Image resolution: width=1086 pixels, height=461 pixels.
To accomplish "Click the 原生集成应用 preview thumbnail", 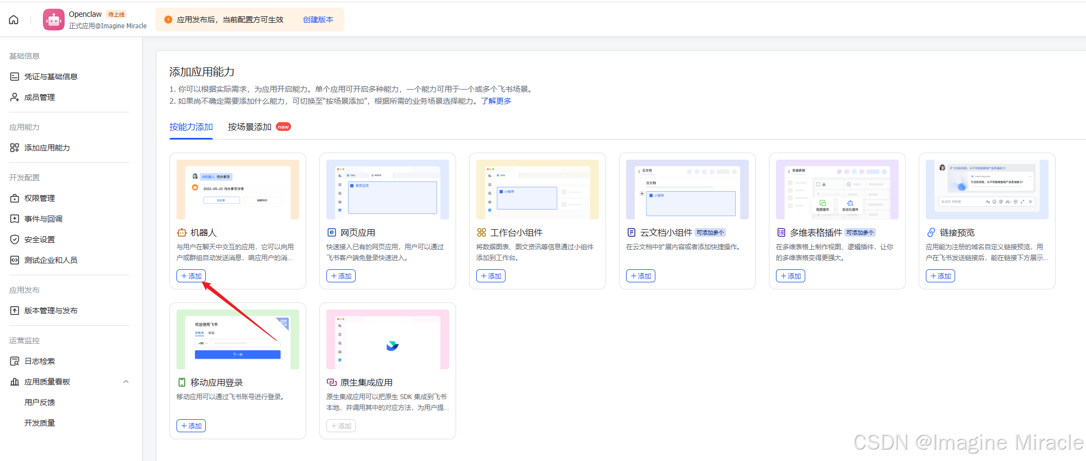I will pyautogui.click(x=388, y=339).
